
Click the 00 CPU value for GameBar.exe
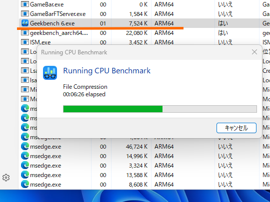pos(103,4)
